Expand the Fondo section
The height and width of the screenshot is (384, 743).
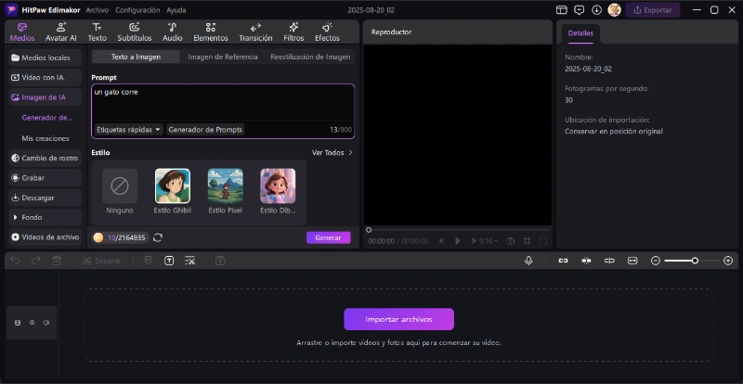pyautogui.click(x=45, y=217)
